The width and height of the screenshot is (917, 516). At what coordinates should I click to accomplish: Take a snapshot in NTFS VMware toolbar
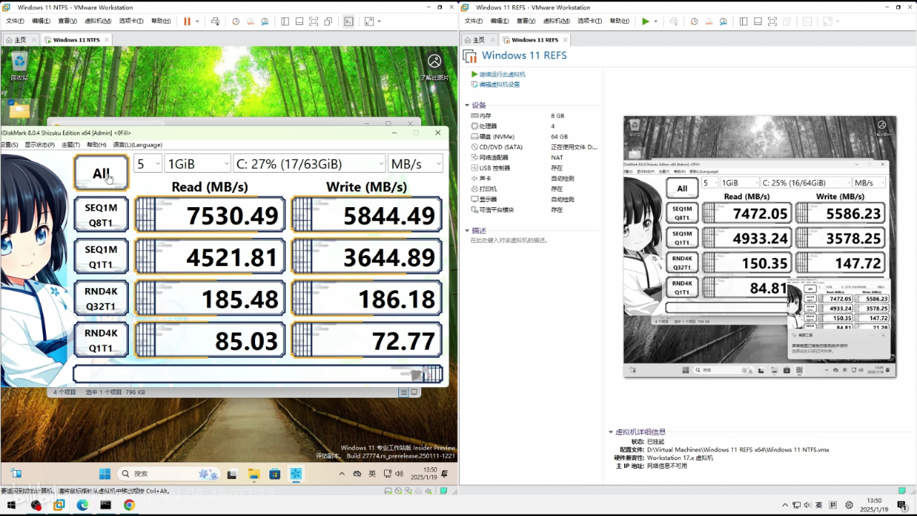(236, 21)
